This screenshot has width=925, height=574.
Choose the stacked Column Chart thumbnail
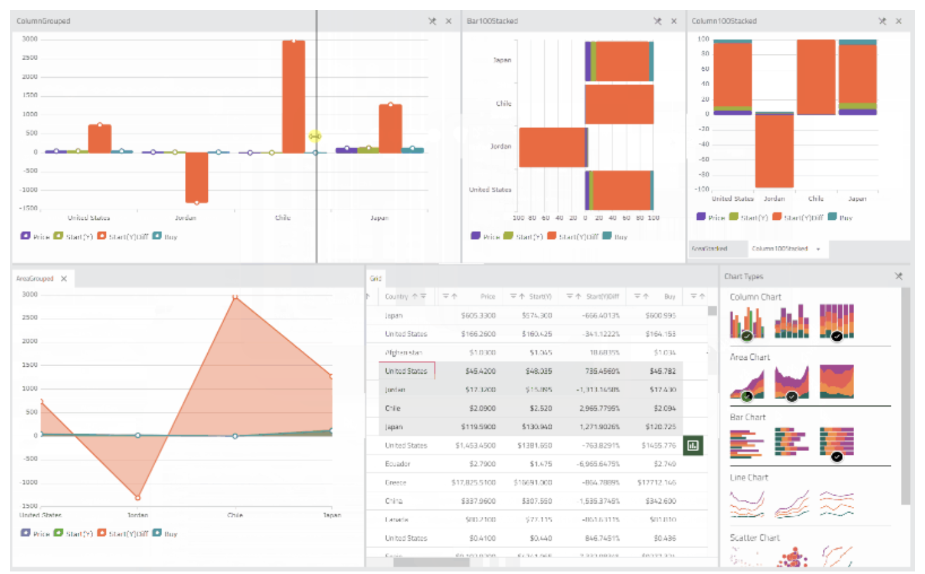coord(791,322)
